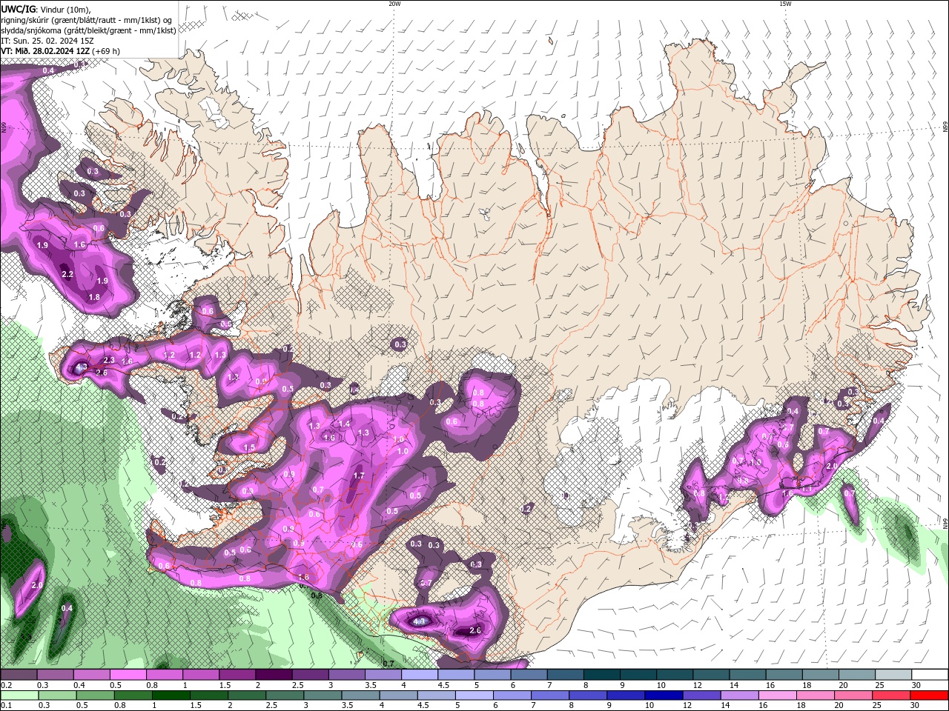Click the 2.3 snowfall value on the map
Viewport: 949px width, 711px height.
point(109,360)
